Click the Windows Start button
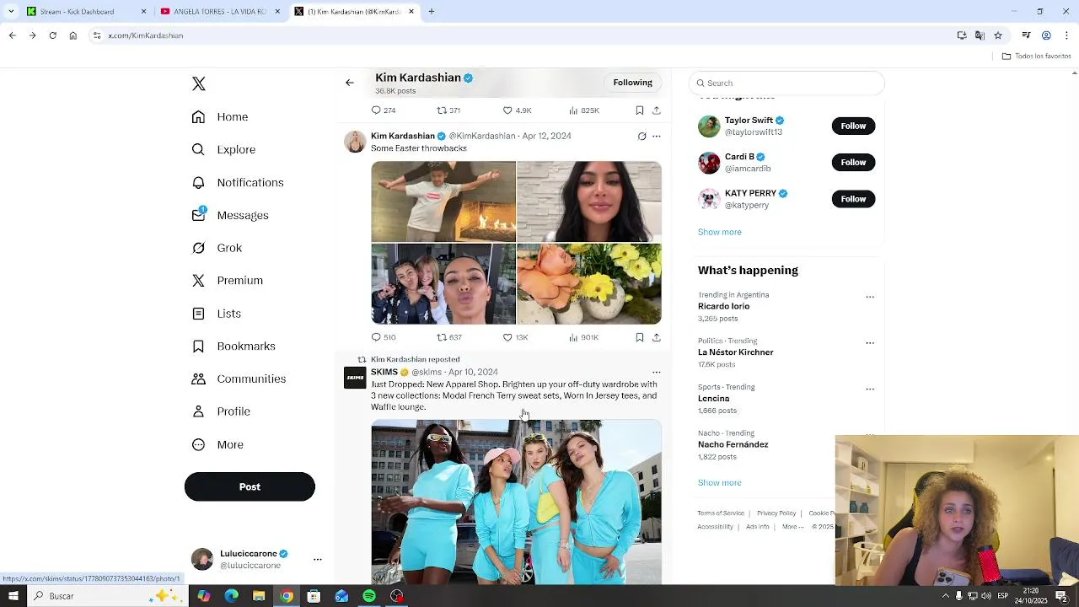 point(13,596)
